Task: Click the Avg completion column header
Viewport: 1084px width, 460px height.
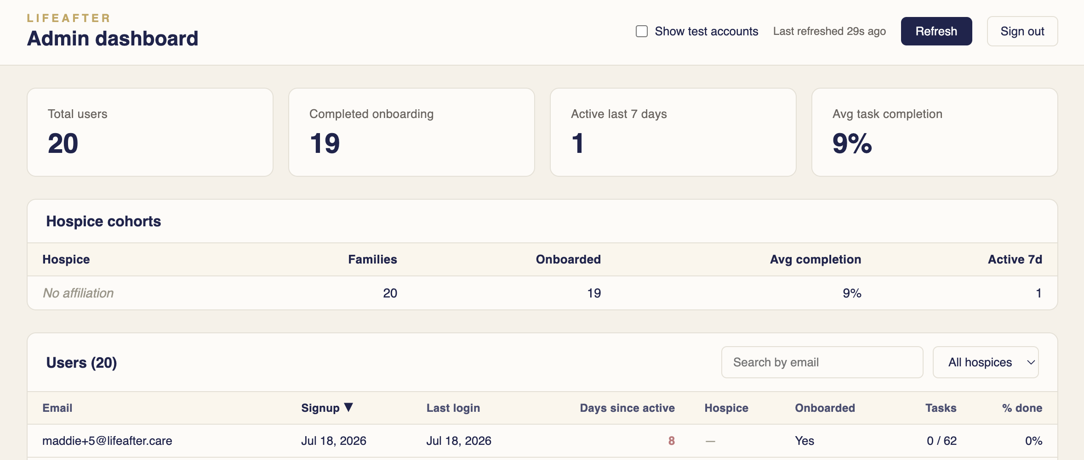Action: (x=816, y=259)
